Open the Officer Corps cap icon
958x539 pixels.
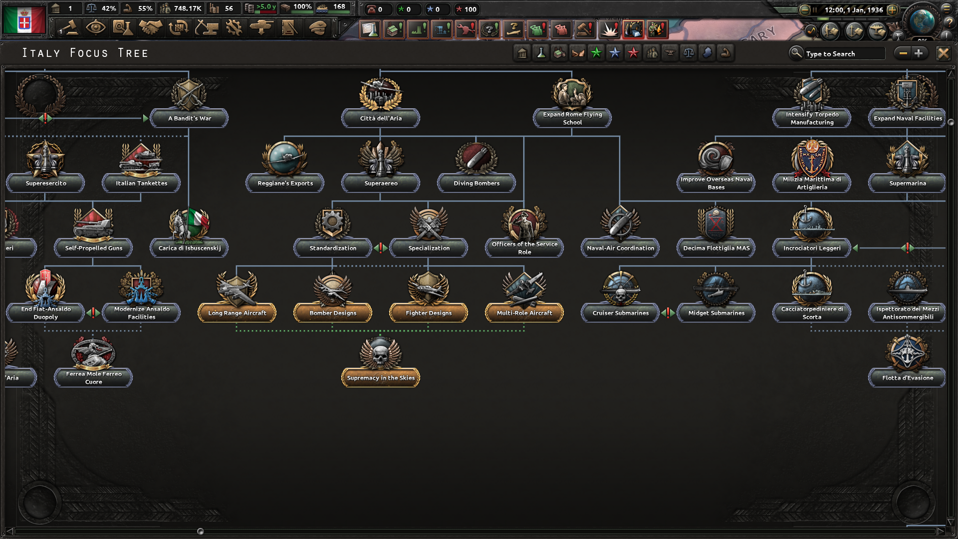pyautogui.click(x=317, y=28)
